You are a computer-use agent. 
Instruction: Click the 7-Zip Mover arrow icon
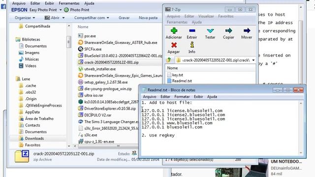point(247,30)
